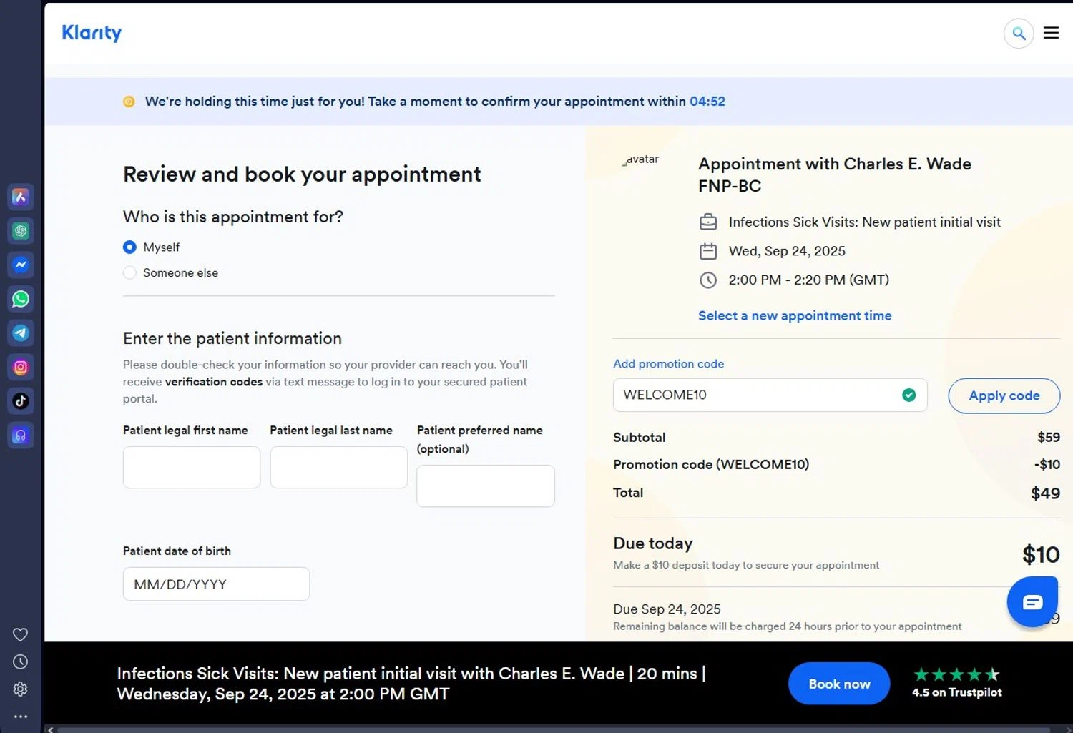1073x733 pixels.
Task: Open the headphones music player icon
Action: [x=21, y=436]
